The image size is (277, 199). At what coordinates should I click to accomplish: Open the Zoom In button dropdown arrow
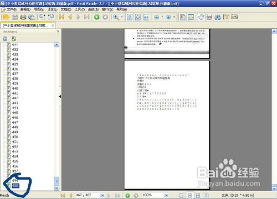(x=174, y=17)
